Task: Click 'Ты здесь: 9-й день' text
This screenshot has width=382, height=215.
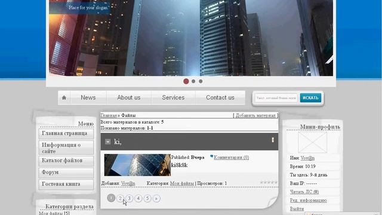Action: [x=309, y=175]
